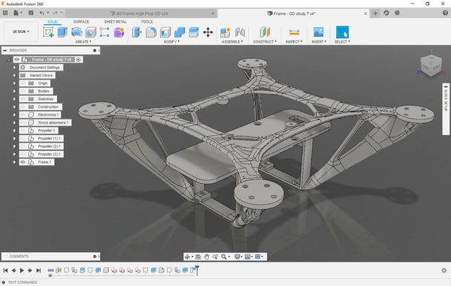Open the Insert image tool

point(319,32)
